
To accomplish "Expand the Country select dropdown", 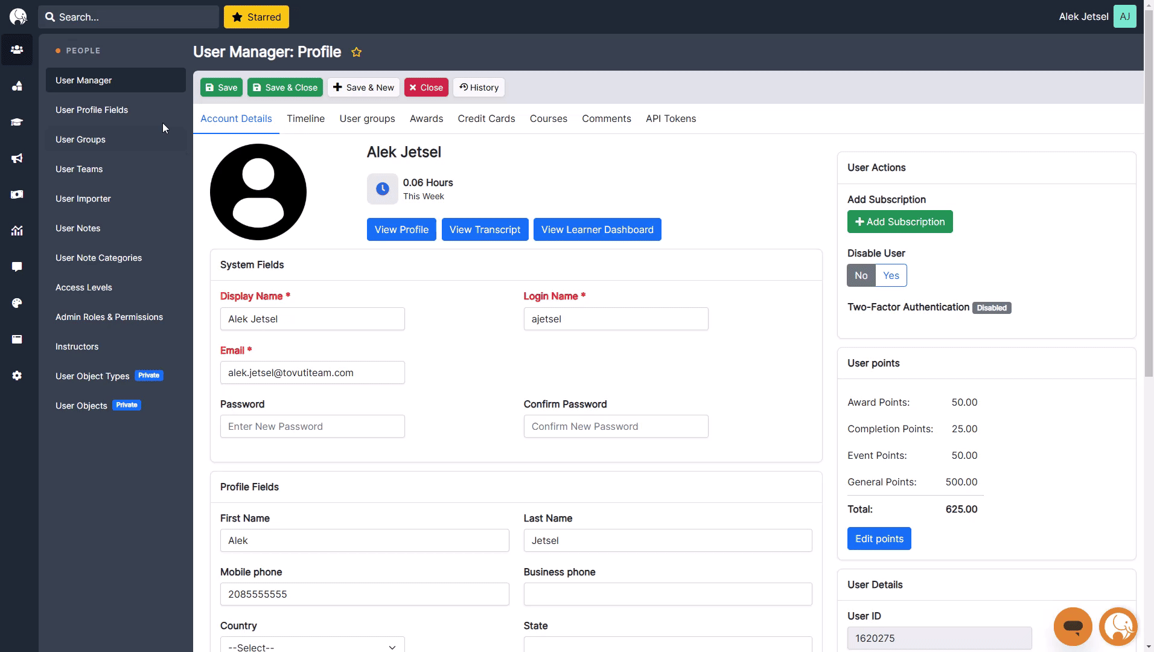I will (x=312, y=646).
